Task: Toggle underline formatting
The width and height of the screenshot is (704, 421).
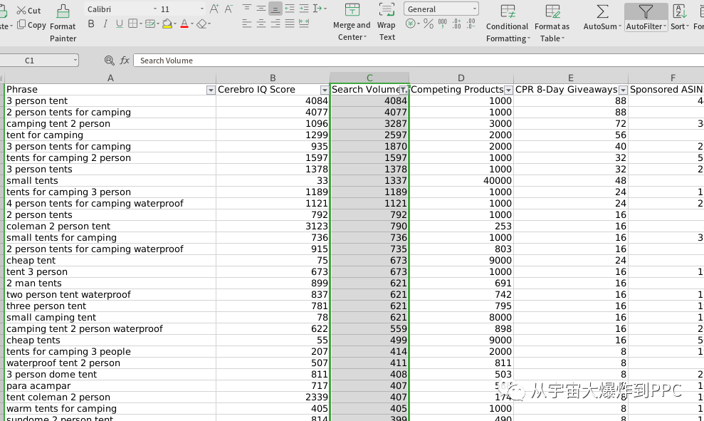Action: [x=119, y=24]
